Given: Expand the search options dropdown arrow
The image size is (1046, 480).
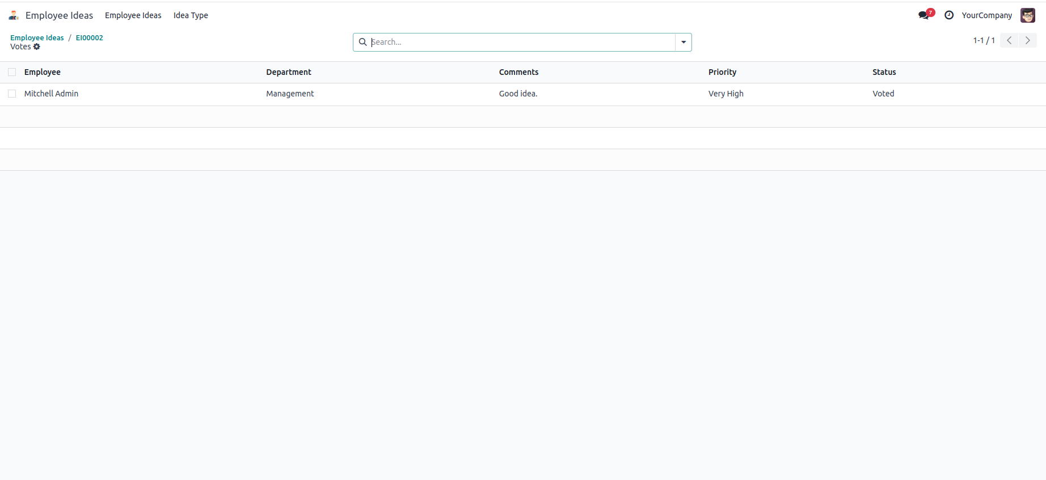Looking at the screenshot, I should [x=684, y=42].
